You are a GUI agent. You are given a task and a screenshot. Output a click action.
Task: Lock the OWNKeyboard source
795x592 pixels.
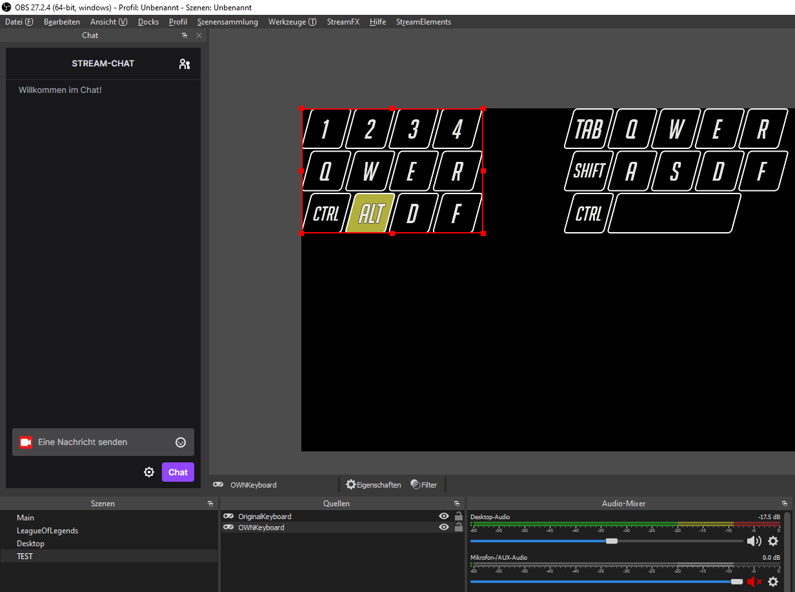click(x=459, y=527)
